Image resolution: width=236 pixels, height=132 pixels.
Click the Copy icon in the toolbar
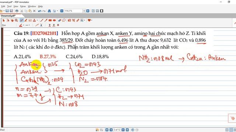coord(26,11)
